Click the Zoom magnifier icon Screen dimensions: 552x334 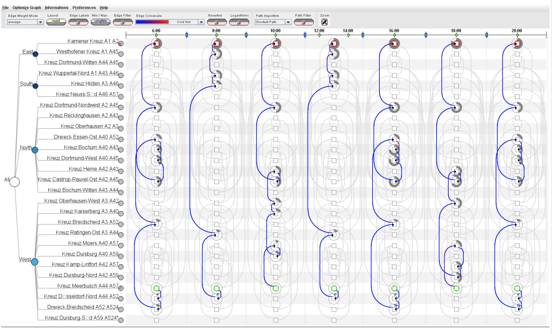[x=324, y=22]
